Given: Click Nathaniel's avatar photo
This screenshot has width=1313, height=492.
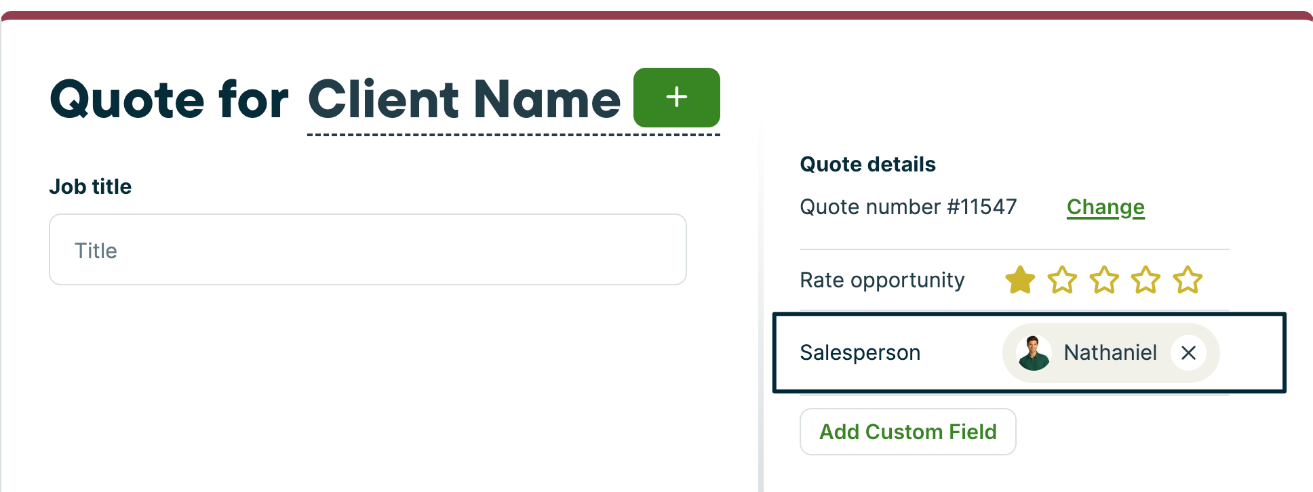Looking at the screenshot, I should (x=1034, y=353).
